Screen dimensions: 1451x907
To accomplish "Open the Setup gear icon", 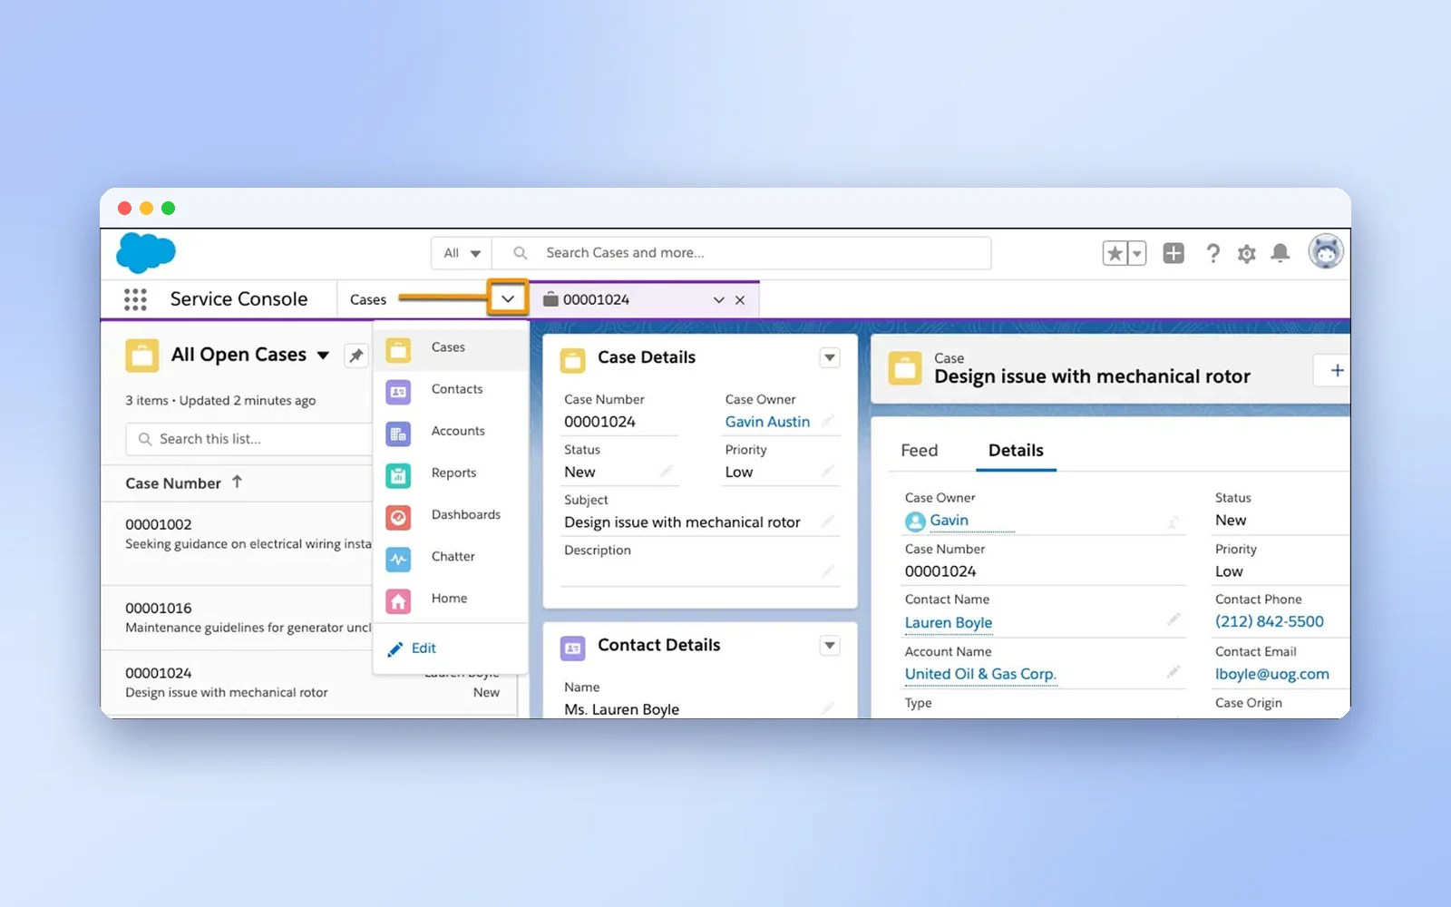I will 1247,254.
